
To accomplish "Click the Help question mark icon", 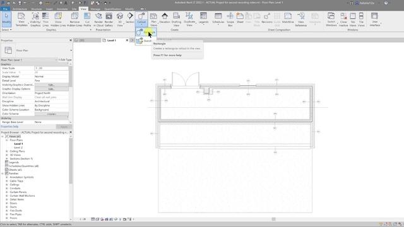I will click(386, 3).
